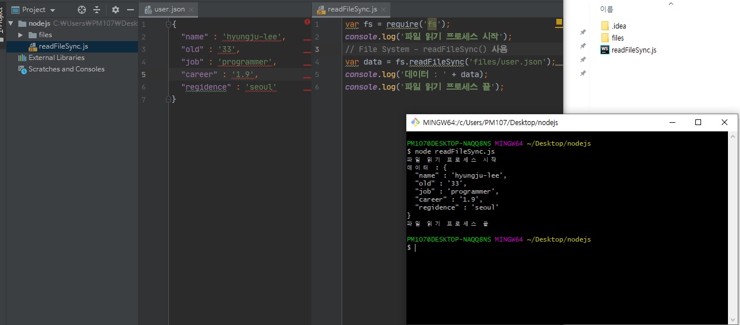
Task: Click the yellow warning marker in readFileSync.js
Action: [x=559, y=22]
